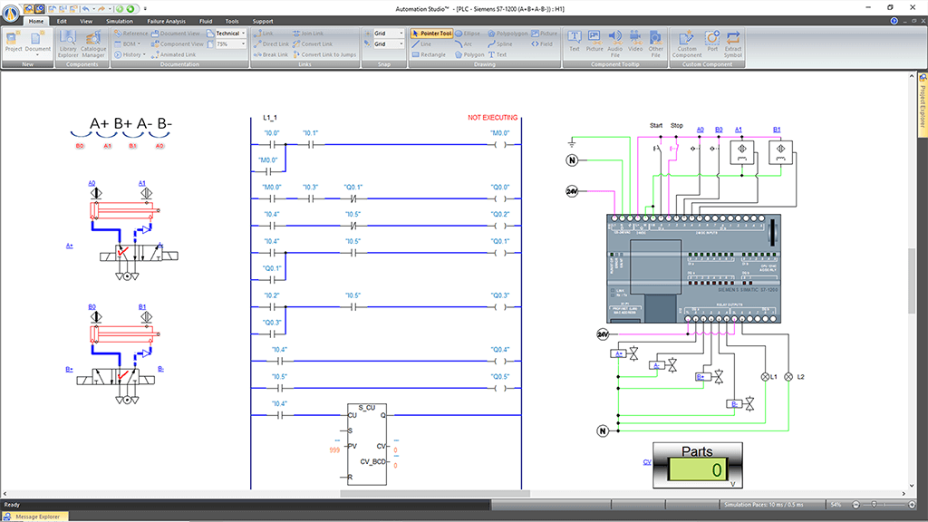Switch to the Simulation ribbon tab
This screenshot has height=522, width=928.
click(119, 20)
